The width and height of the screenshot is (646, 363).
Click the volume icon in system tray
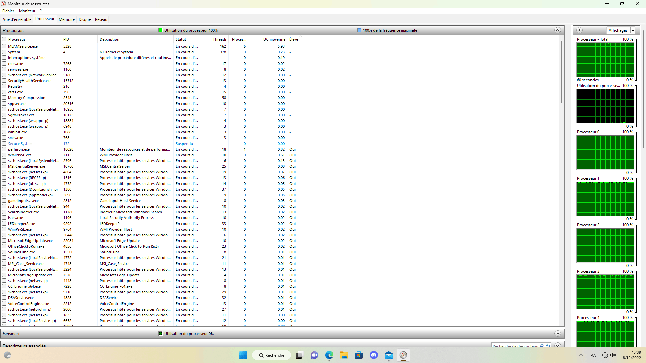(613, 355)
